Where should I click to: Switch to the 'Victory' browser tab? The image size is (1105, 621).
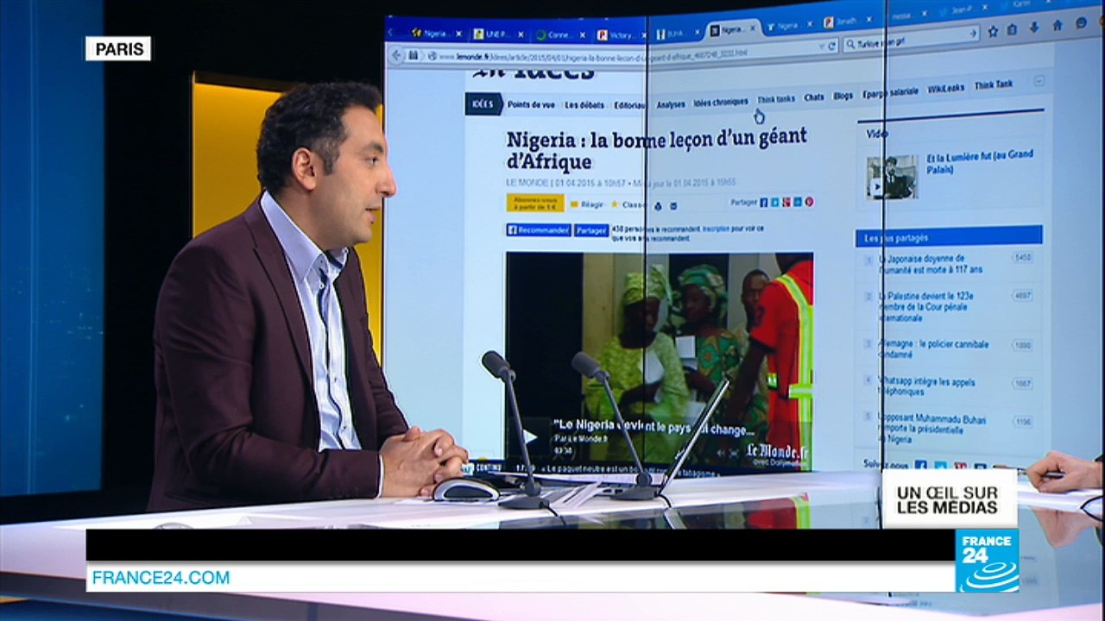click(619, 34)
